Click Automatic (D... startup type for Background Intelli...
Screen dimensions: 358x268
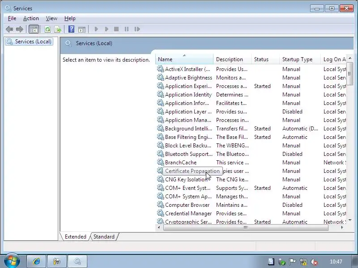click(x=300, y=129)
